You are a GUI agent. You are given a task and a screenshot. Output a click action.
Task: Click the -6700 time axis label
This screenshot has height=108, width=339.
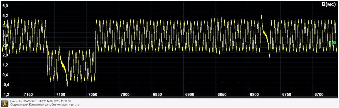pyautogui.click(x=318, y=94)
